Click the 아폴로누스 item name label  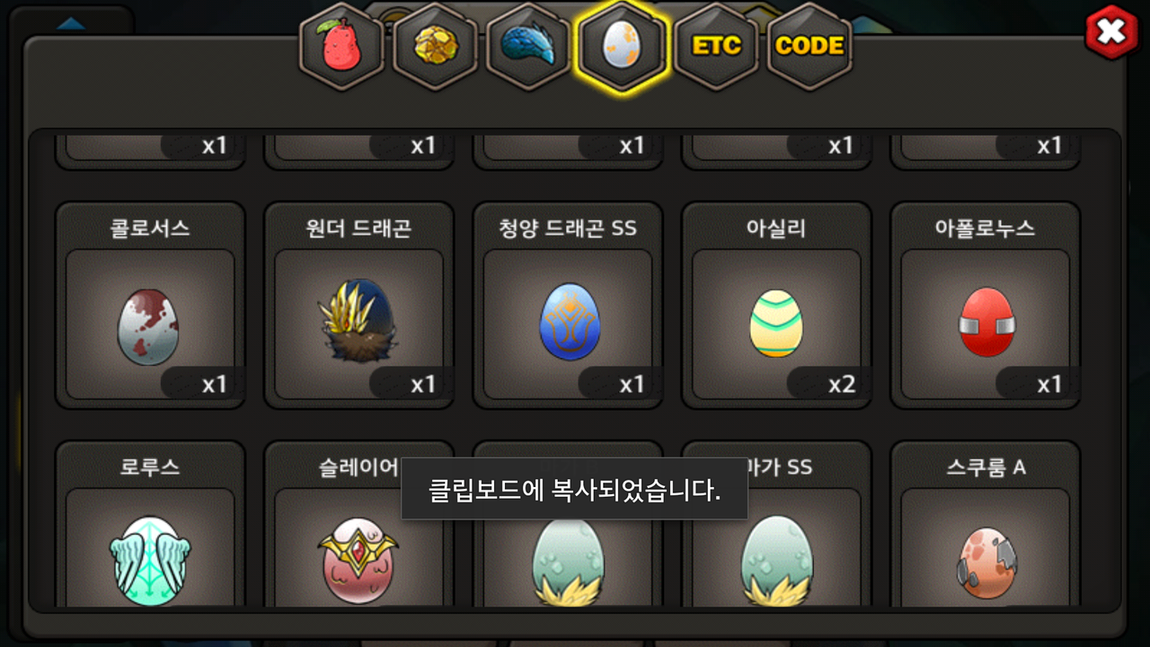pyautogui.click(x=985, y=228)
